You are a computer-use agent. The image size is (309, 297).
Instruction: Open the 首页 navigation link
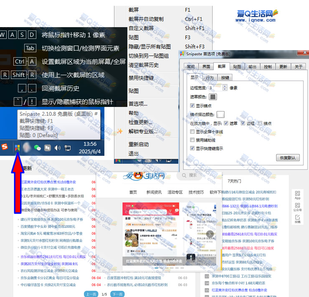(x=133, y=192)
